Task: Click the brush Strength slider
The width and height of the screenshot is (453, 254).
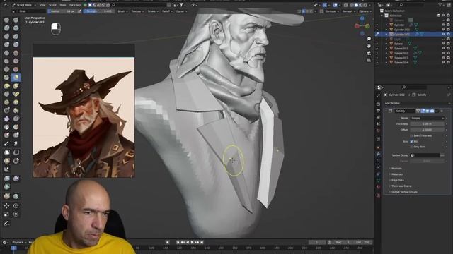Action: point(98,11)
